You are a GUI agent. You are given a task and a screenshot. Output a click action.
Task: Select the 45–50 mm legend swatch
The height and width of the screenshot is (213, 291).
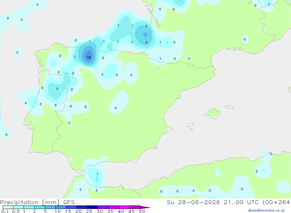[135, 207]
